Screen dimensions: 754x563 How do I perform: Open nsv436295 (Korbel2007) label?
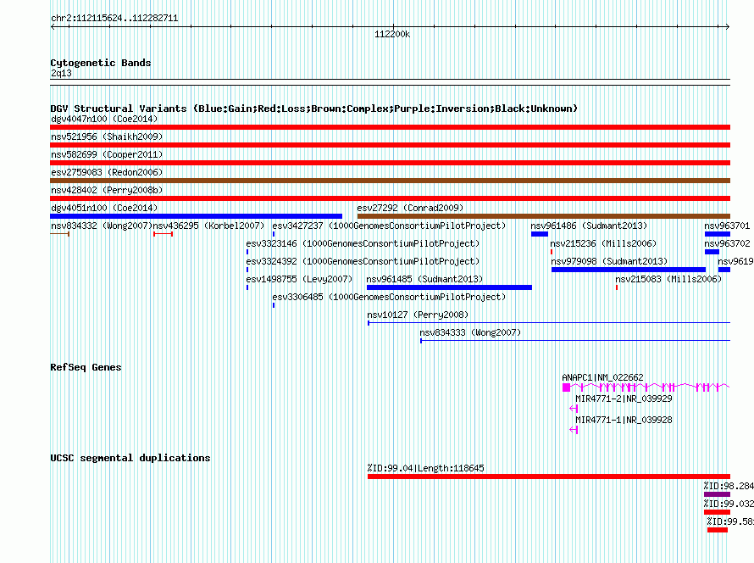[208, 226]
